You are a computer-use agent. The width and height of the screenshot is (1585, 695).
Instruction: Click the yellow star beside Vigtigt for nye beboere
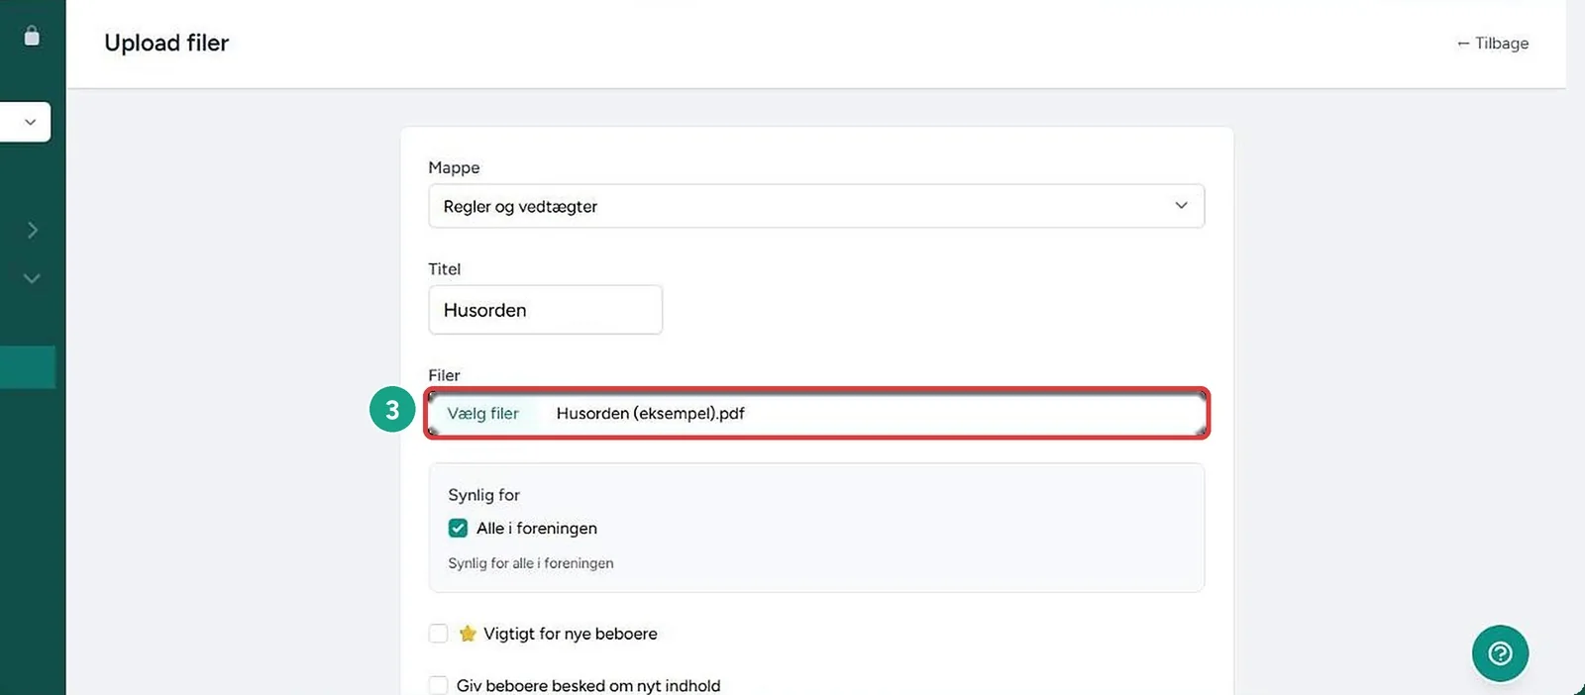(x=468, y=634)
